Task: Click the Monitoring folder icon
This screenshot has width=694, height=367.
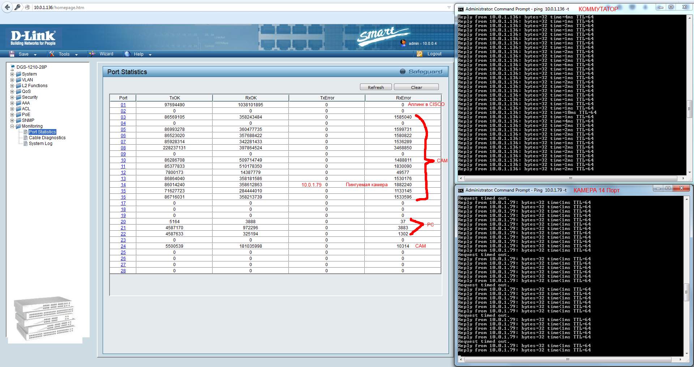Action: click(x=18, y=126)
